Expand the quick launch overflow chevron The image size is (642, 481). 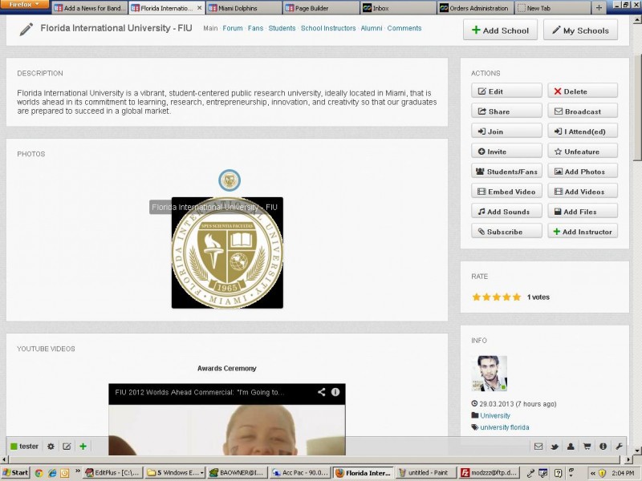pos(77,471)
